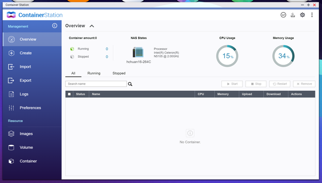Minimize the Container Station window
Viewport: 322px width, 183px height.
(x=302, y=5)
